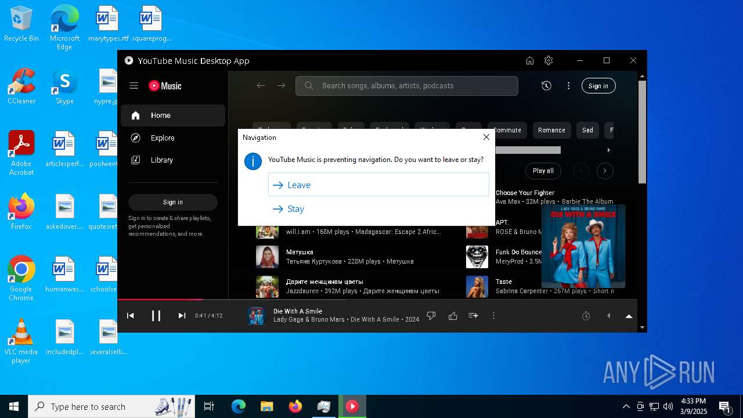The image size is (743, 418).
Task: Open the three-dot menu near Sign in
Action: 568,85
